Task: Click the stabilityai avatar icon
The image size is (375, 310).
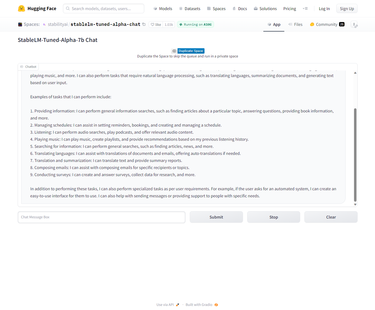Action: click(x=44, y=24)
